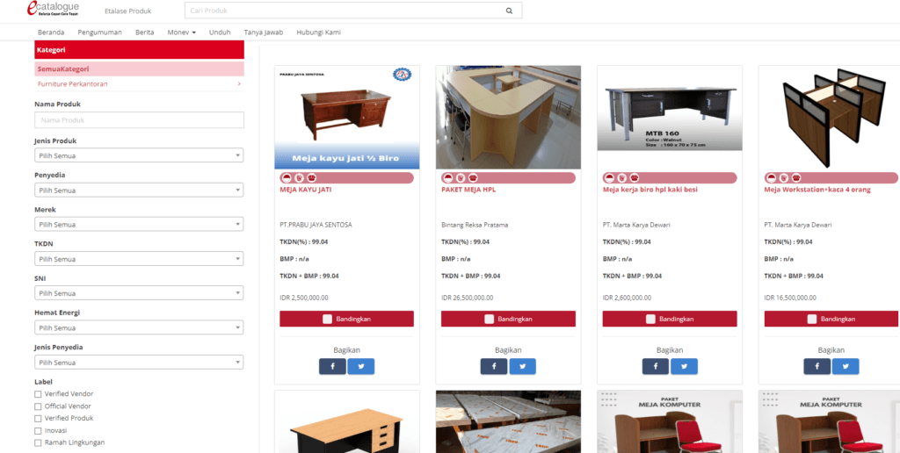
Task: Check the Verified Produk label
Action: (38, 418)
